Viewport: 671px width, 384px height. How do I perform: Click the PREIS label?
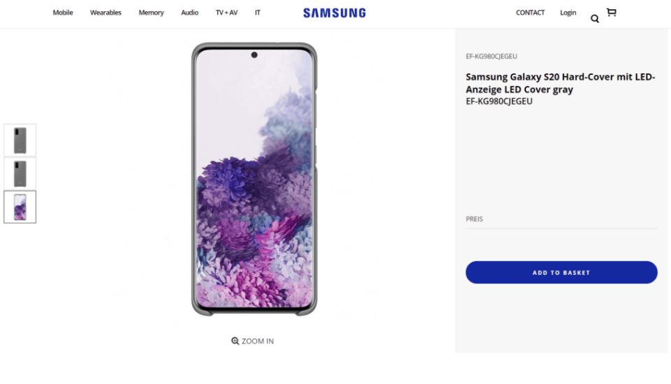pos(474,219)
